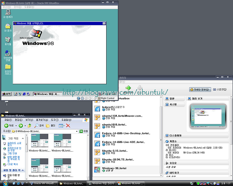Image resolution: width=233 pixels, height=186 pixels.
Task: Collapse the 파일 및 폴더 작업 task pane section
Action: [x=23, y=170]
